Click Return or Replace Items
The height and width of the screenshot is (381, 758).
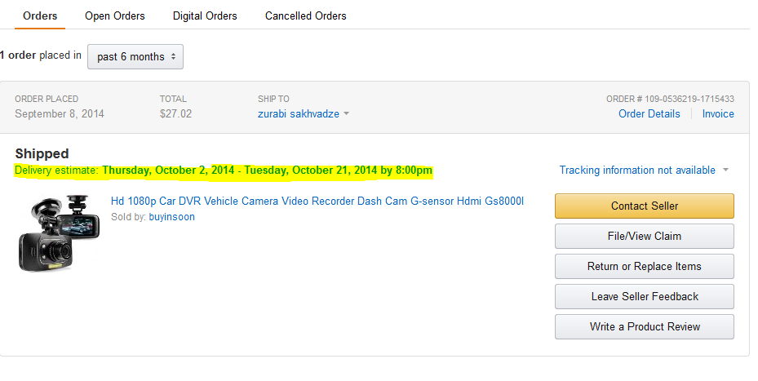point(644,266)
